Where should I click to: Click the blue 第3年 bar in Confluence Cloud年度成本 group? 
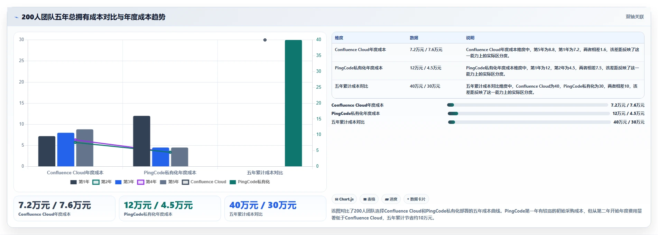click(66, 150)
